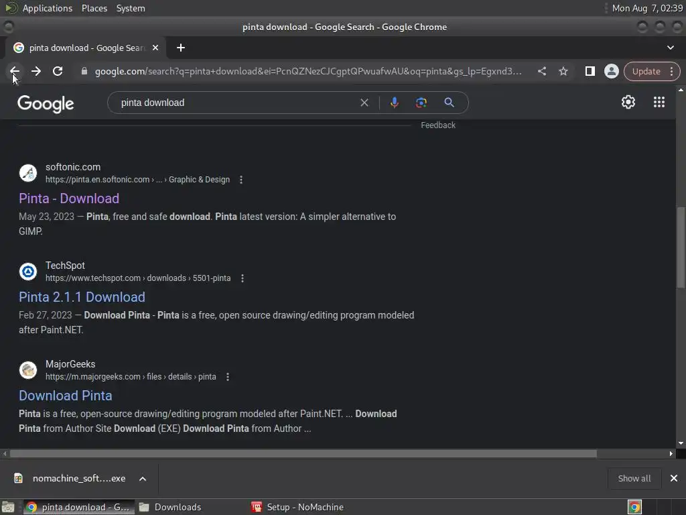This screenshot has height=515, width=686.
Task: Click the softonic.com site name
Action: [73, 167]
